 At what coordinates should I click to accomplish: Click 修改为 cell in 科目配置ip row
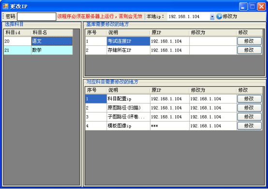(x=213, y=99)
